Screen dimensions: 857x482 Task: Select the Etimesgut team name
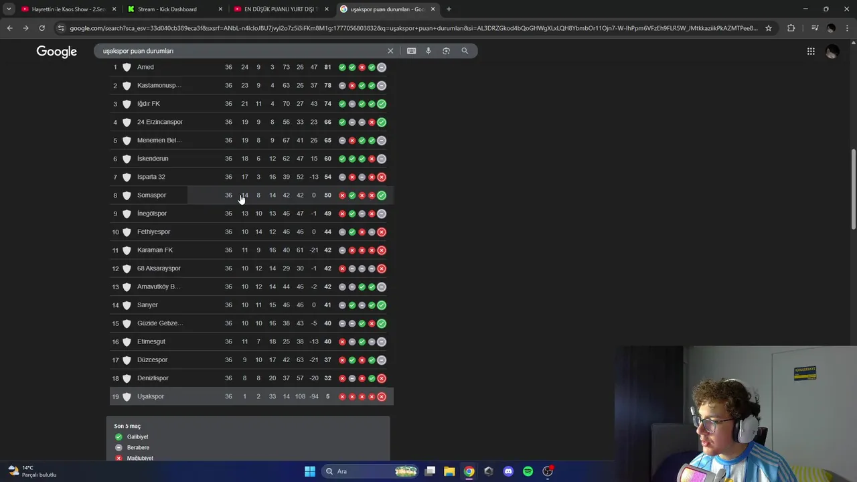[x=151, y=341]
